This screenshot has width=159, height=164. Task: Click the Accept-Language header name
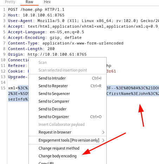click(x=26, y=32)
